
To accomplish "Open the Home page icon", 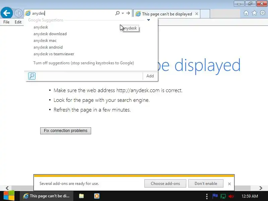I will 246,13.
